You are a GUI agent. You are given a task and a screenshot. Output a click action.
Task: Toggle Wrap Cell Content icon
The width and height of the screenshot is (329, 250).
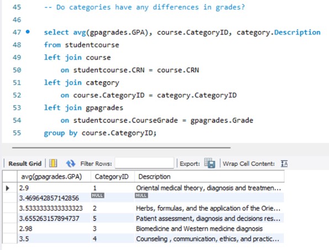pyautogui.click(x=284, y=163)
